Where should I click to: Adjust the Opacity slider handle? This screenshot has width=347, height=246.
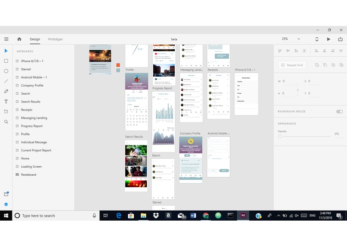point(280,136)
